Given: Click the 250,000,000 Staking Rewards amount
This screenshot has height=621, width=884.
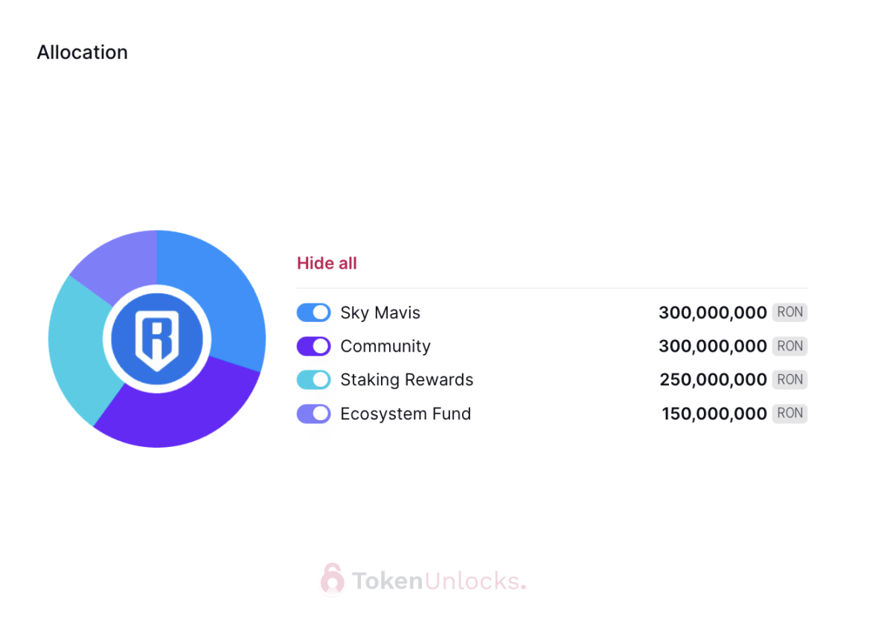Looking at the screenshot, I should pyautogui.click(x=713, y=380).
